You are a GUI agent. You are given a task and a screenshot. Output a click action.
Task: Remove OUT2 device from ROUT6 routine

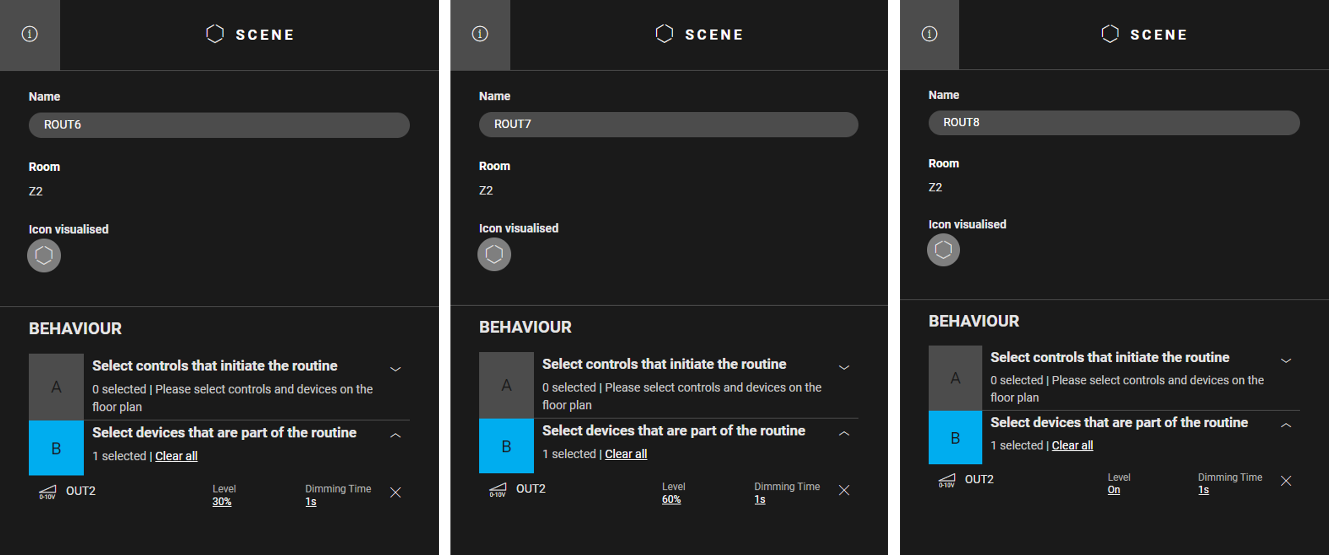395,493
